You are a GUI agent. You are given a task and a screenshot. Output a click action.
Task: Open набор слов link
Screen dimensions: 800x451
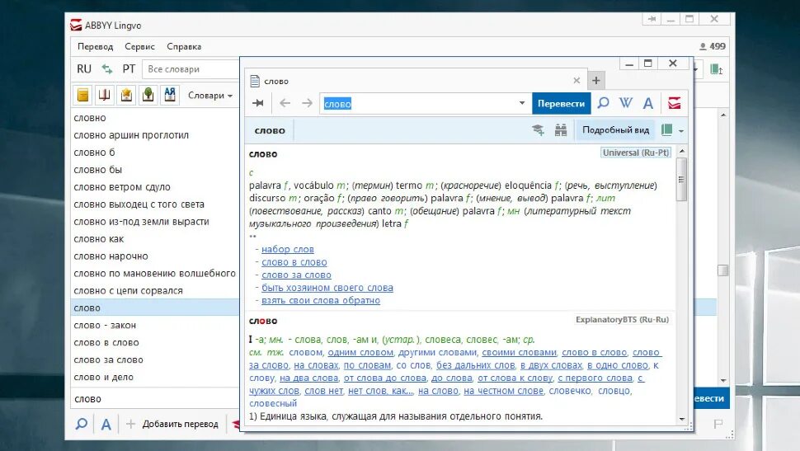point(288,250)
